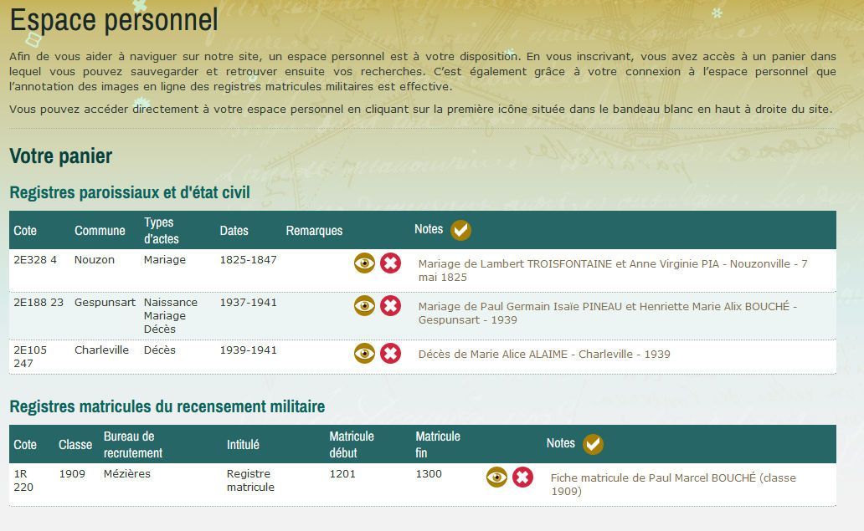
Task: Click the Dates column header
Action: pyautogui.click(x=234, y=231)
